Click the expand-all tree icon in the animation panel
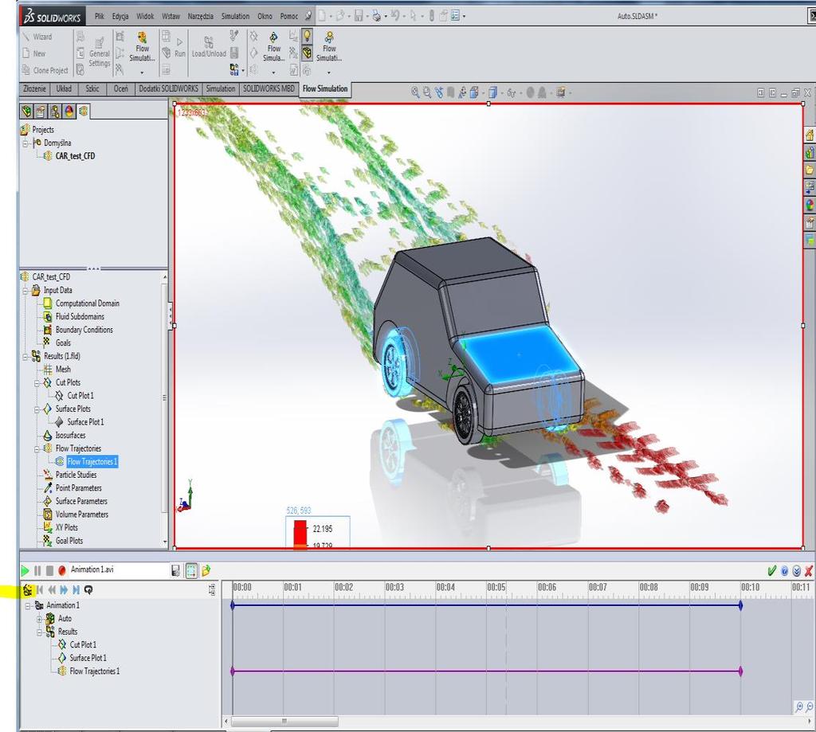This screenshot has width=816, height=732. click(212, 589)
